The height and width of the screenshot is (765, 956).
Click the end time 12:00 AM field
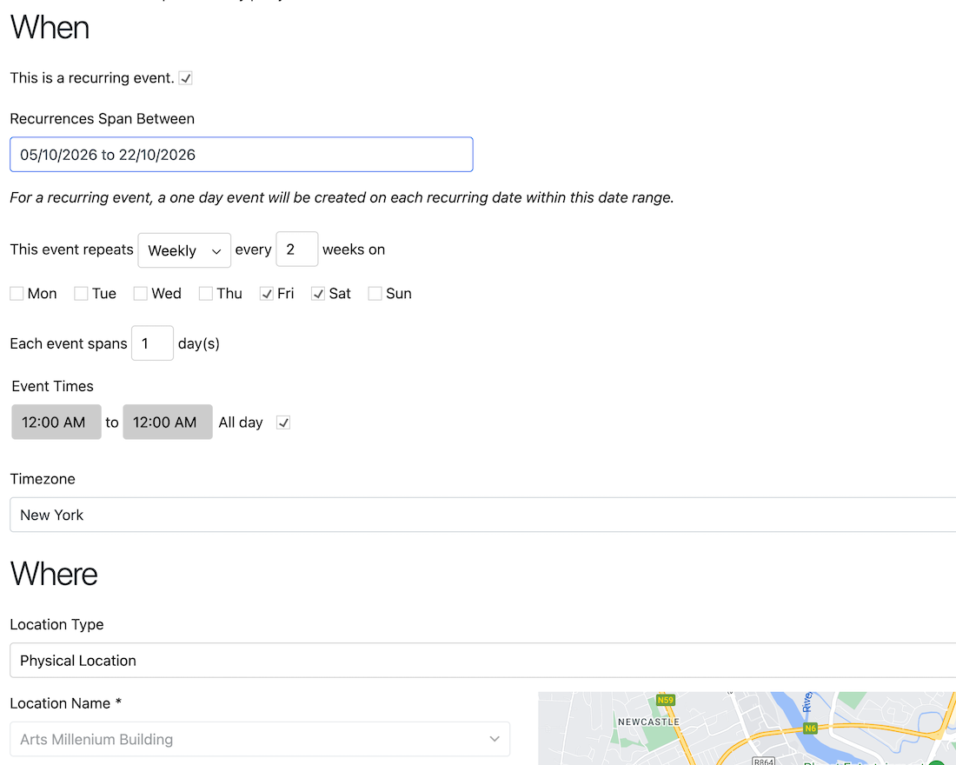pos(167,422)
